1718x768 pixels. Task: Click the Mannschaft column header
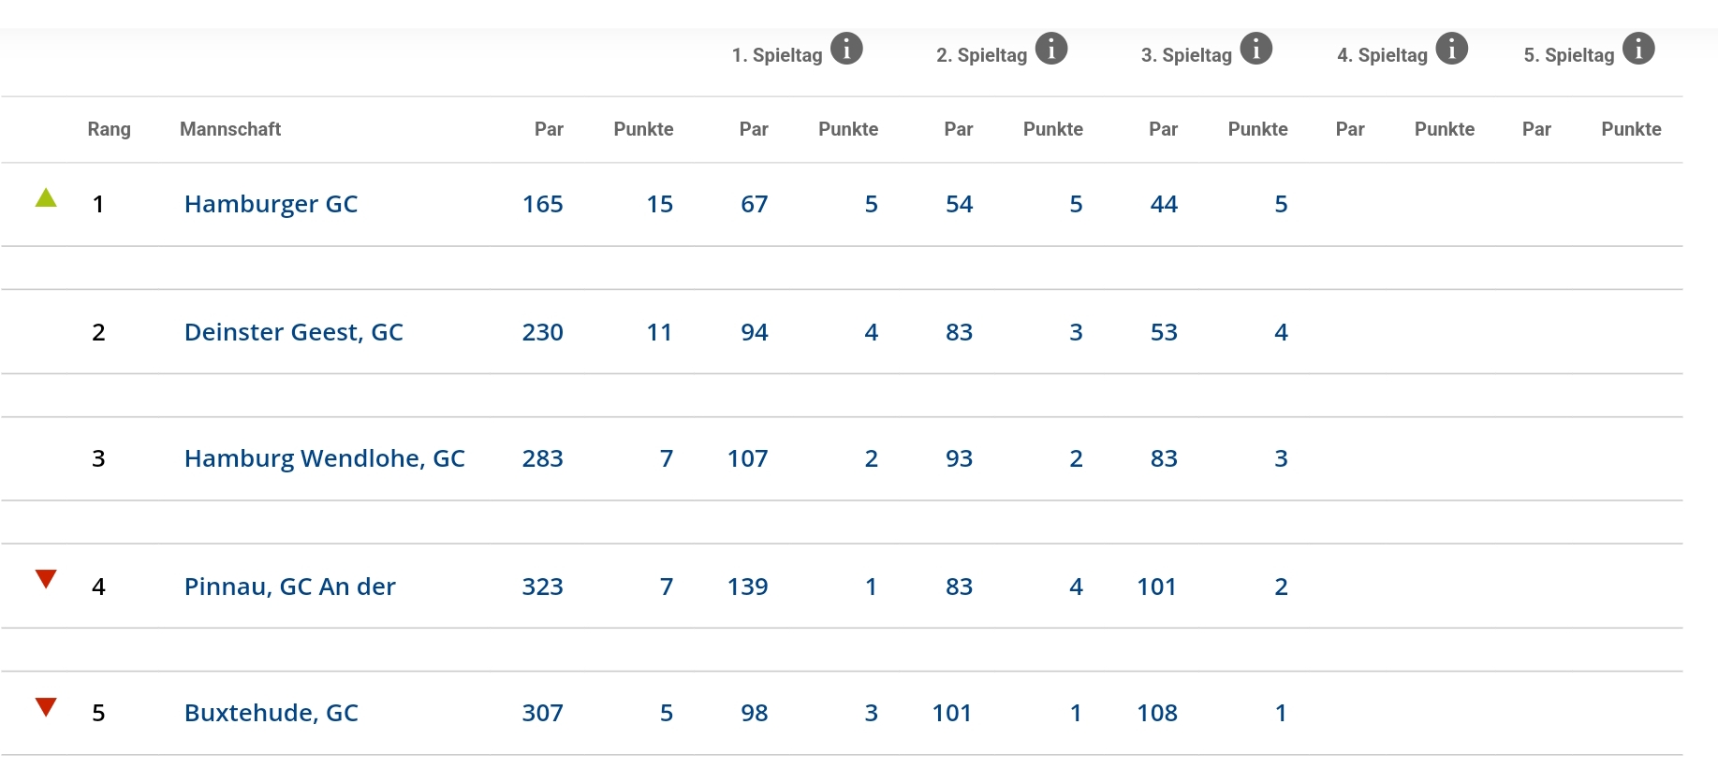[230, 129]
